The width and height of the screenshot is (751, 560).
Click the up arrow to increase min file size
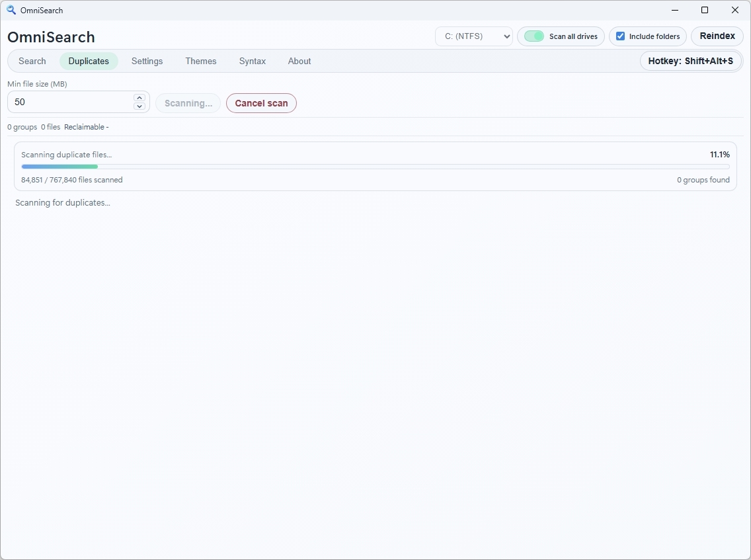(x=139, y=97)
